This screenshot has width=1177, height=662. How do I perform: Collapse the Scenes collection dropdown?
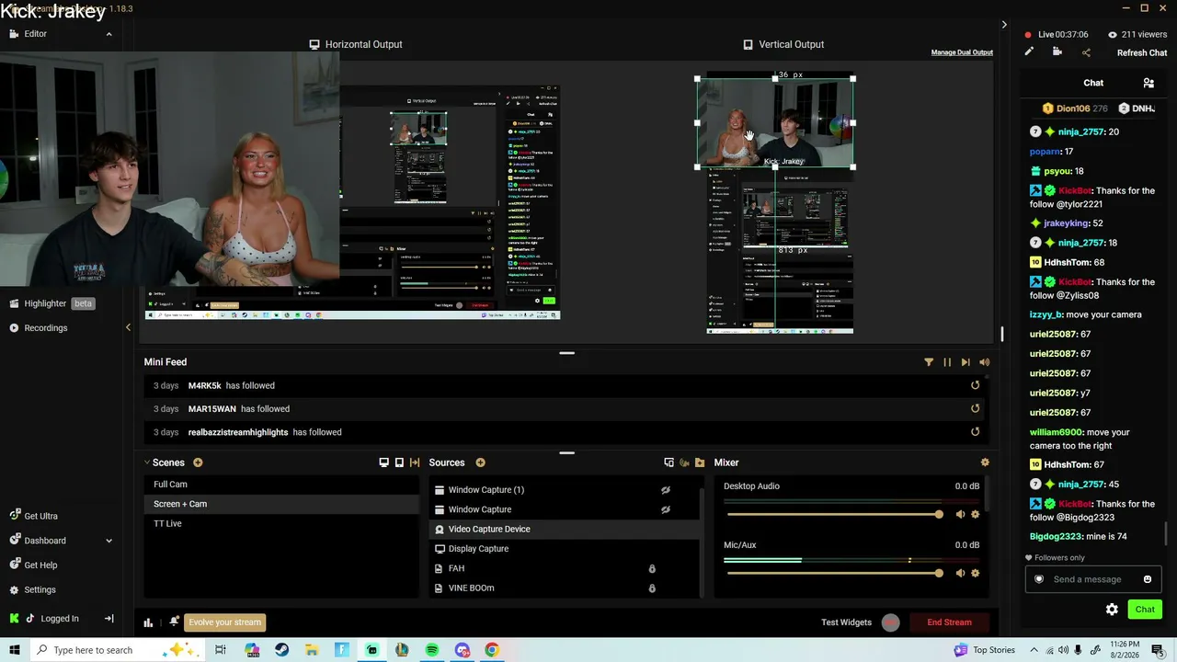point(147,462)
